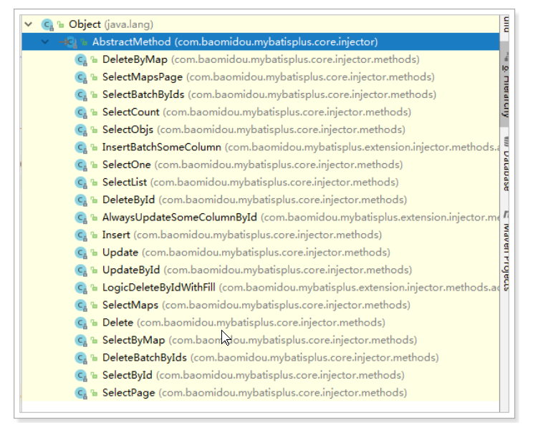Select Object (java.lang) row
553x425 pixels.
(x=260, y=24)
